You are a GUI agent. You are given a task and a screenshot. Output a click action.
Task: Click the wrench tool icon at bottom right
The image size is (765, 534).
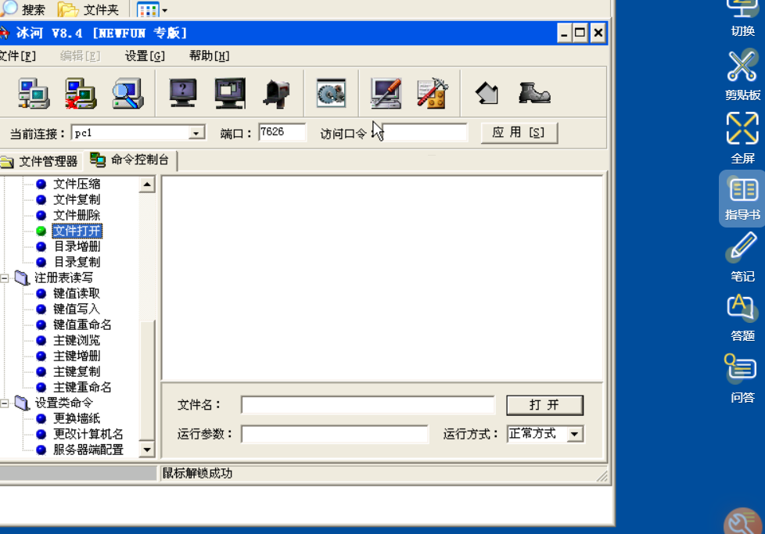pyautogui.click(x=744, y=521)
